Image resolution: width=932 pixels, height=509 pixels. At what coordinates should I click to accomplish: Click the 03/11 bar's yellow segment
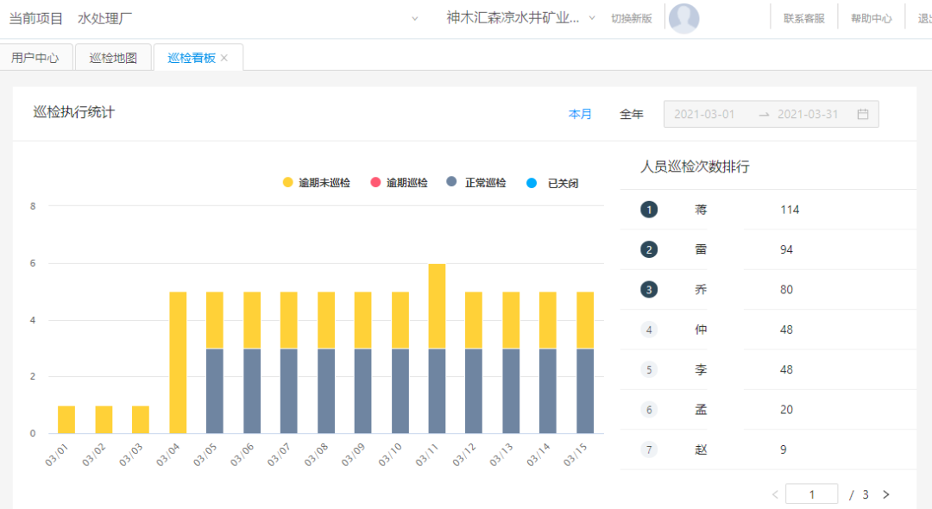point(437,306)
